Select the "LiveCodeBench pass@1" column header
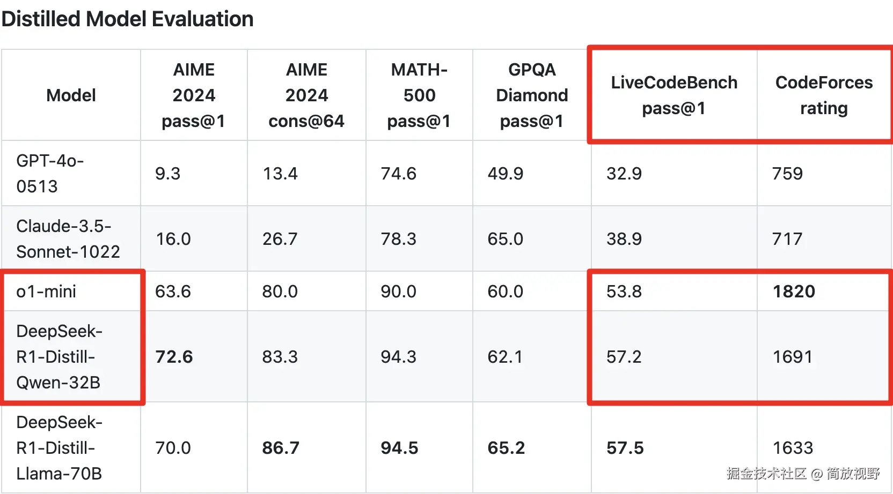Image resolution: width=893 pixels, height=494 pixels. pyautogui.click(x=674, y=95)
